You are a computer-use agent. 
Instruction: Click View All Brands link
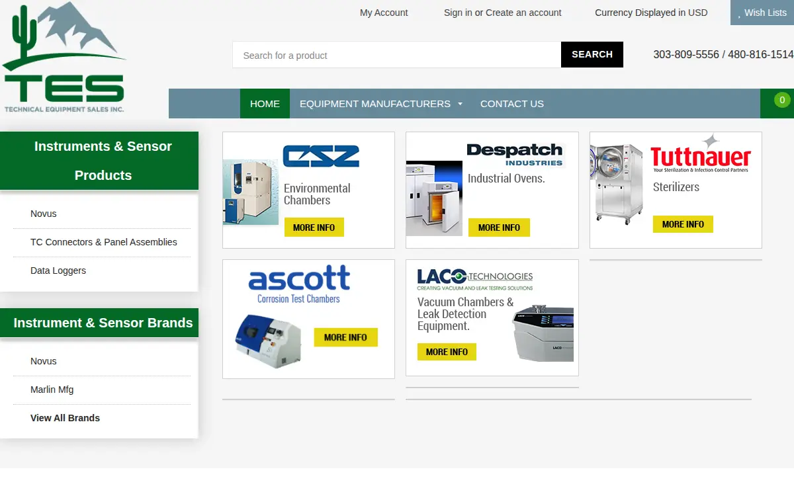[65, 418]
